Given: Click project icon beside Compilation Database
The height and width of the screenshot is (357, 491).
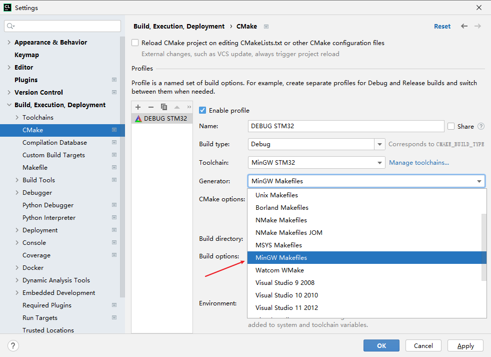Looking at the screenshot, I should (114, 142).
